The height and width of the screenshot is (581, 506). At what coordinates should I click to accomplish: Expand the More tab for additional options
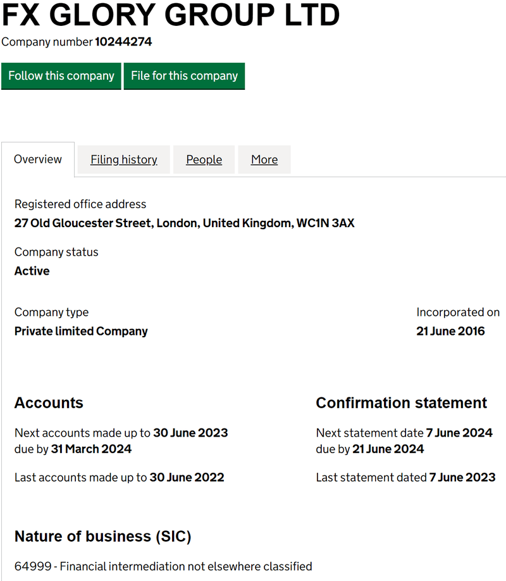tap(264, 159)
